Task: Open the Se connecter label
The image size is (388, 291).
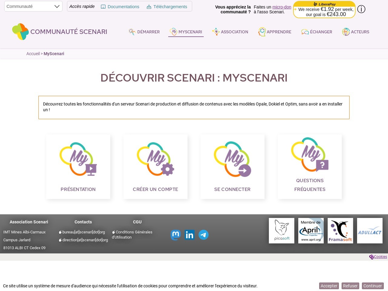Action: click(x=232, y=189)
